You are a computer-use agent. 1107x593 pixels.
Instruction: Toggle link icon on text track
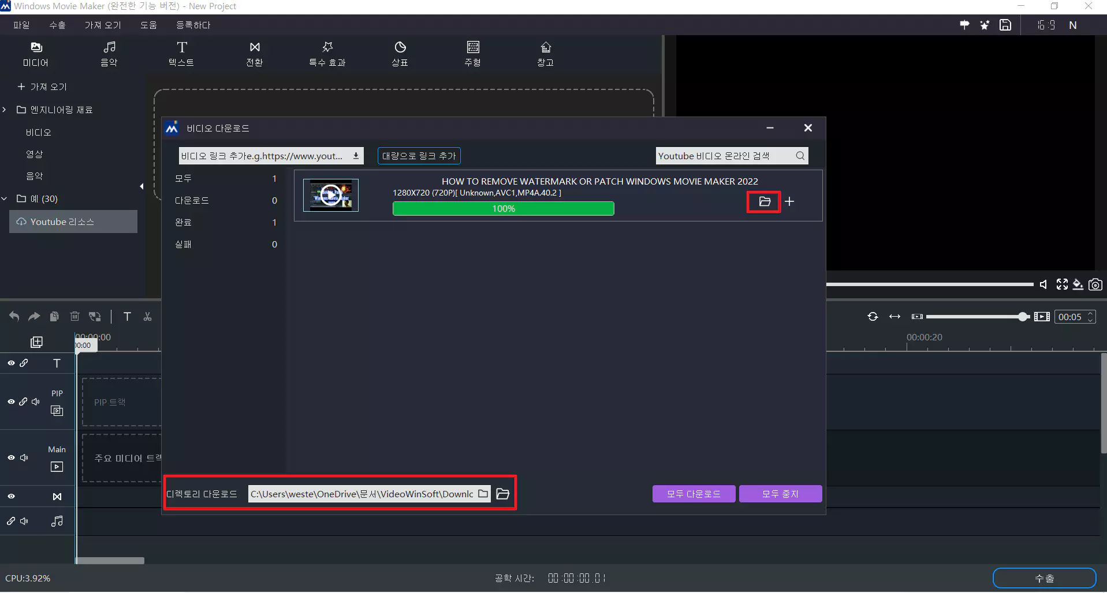pos(24,363)
